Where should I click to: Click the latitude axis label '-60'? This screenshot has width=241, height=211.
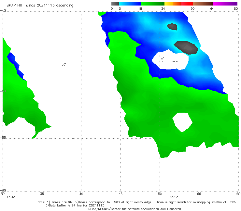pyautogui.click(x=3, y=190)
